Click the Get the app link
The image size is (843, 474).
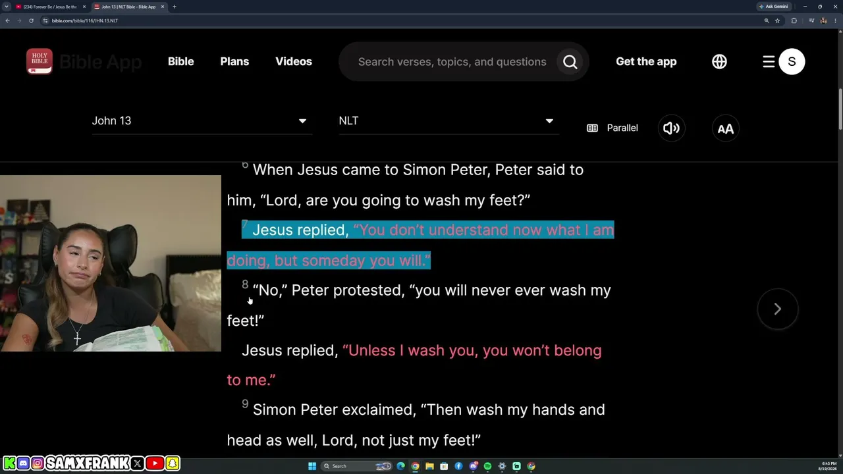pos(646,61)
